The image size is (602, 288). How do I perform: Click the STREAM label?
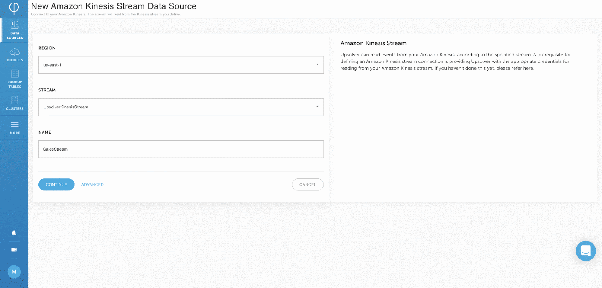click(47, 90)
